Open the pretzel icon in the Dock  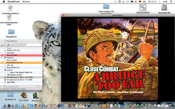pos(104,105)
